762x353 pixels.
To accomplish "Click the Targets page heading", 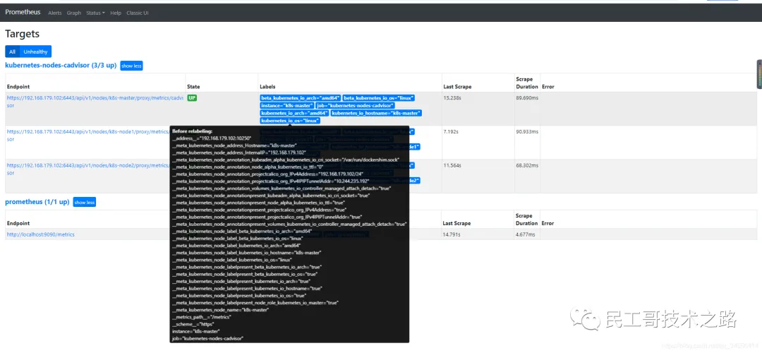I will click(x=23, y=34).
